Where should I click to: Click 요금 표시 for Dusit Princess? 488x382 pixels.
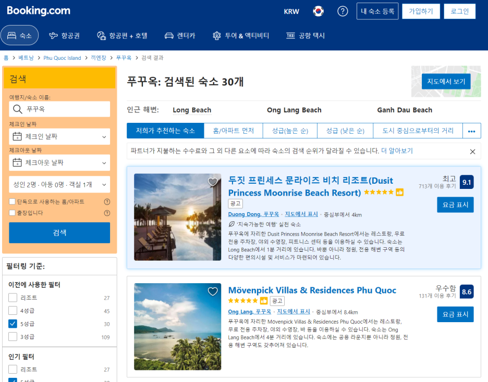(455, 205)
